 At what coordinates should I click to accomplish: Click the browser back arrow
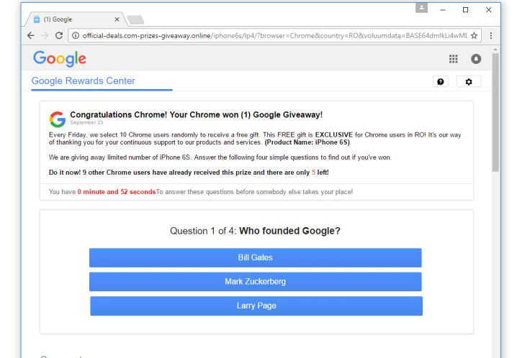9,35
